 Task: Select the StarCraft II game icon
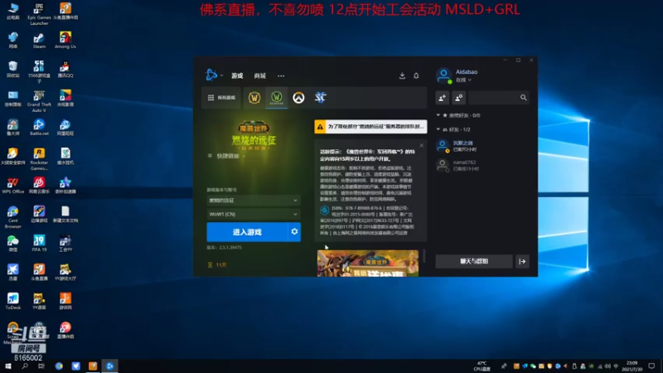click(x=321, y=98)
